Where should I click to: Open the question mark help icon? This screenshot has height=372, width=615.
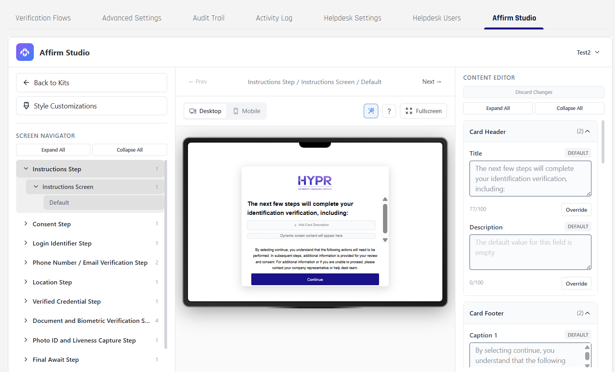click(389, 111)
